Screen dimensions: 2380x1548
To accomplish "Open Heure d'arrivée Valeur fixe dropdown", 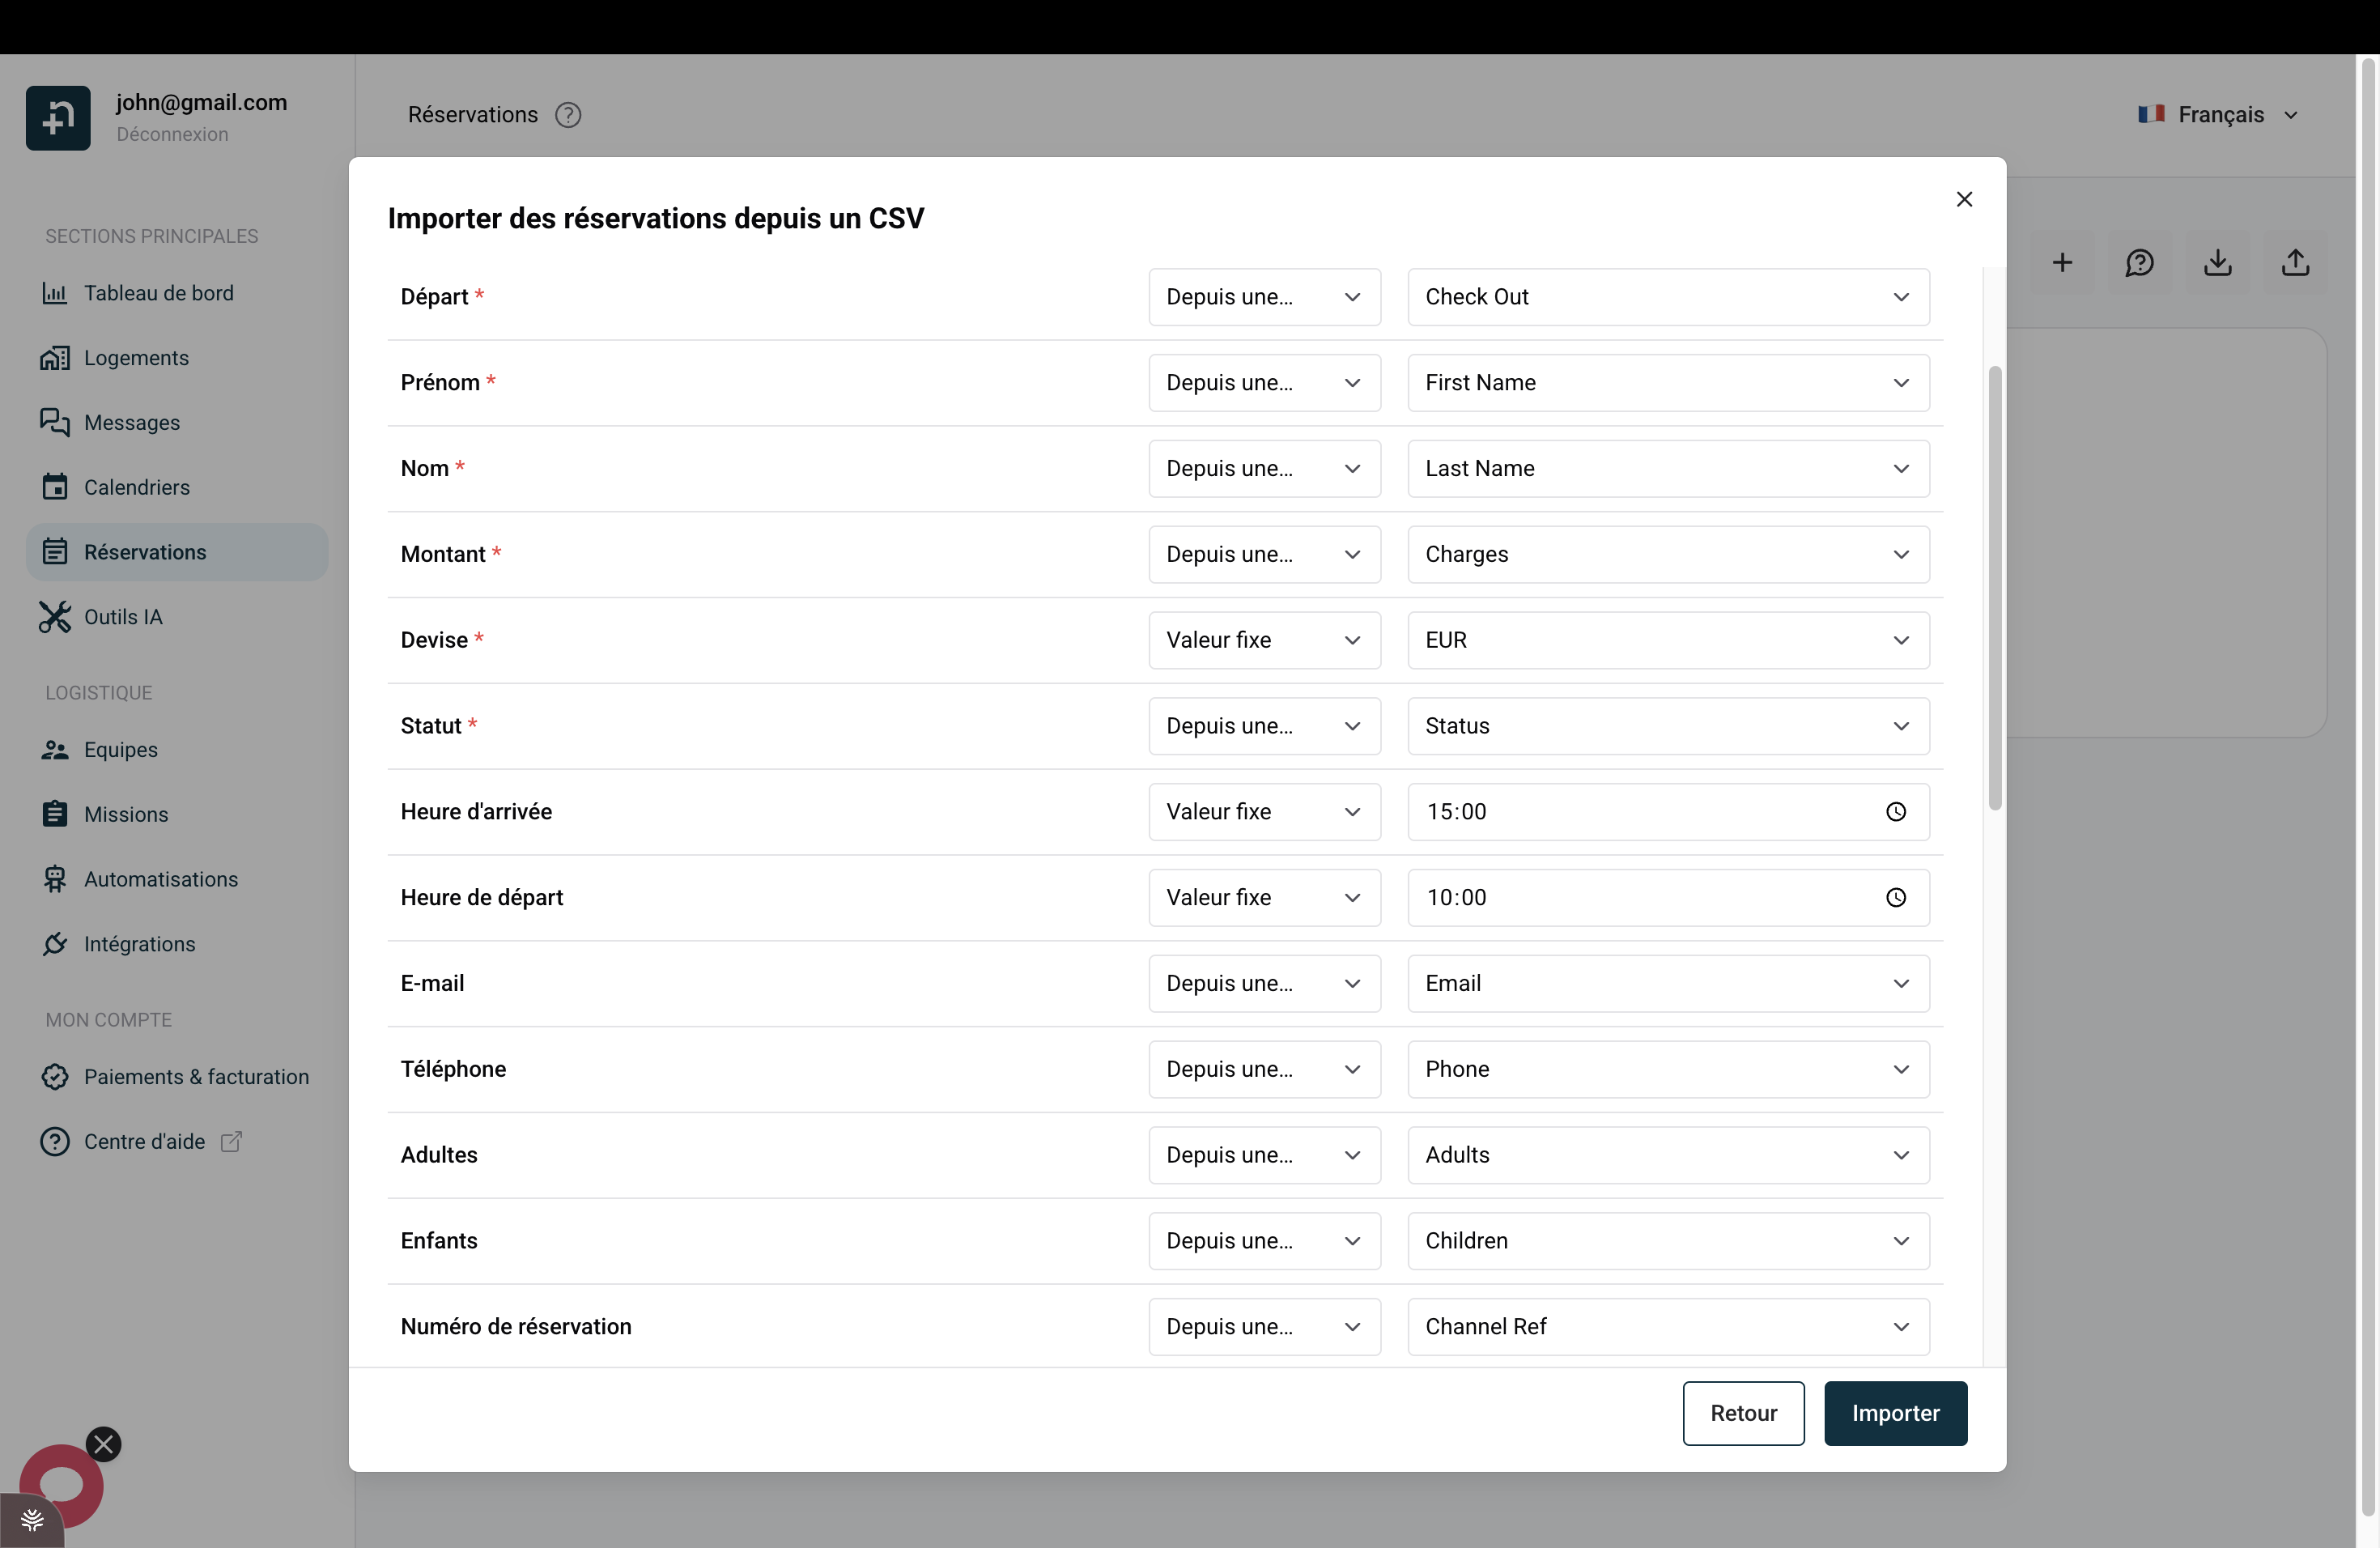I will (x=1264, y=812).
